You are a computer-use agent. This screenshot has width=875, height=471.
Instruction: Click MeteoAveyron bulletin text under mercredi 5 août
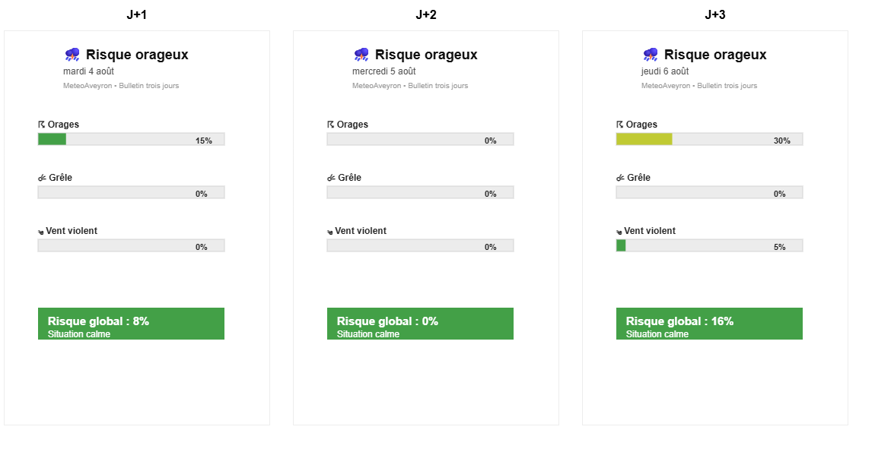[x=410, y=86]
